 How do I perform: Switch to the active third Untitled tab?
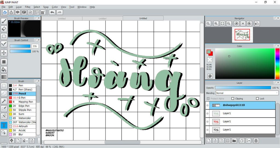pos(143,18)
